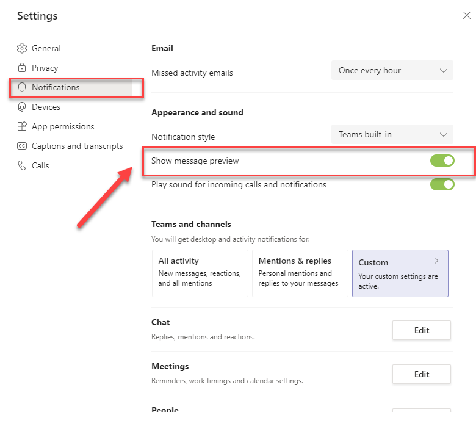Screen dimensions: 476x426
Task: Click the Calls phone icon
Action: 22,165
